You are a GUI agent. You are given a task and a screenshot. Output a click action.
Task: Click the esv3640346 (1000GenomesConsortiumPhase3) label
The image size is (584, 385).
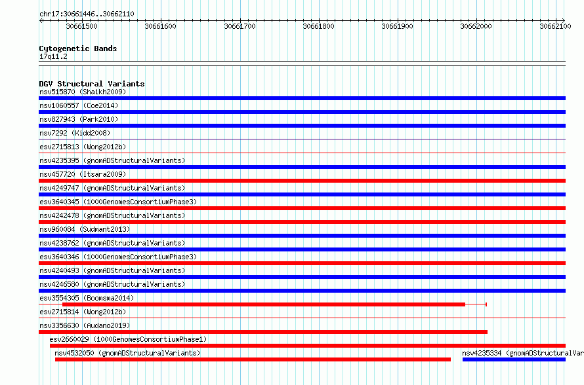pyautogui.click(x=118, y=257)
